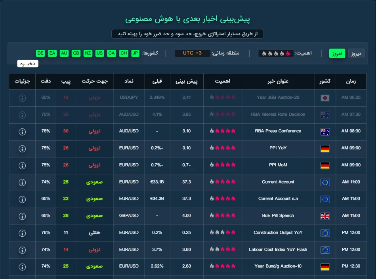Sort by the دقت (accuracy) column header
The height and width of the screenshot is (279, 376).
click(x=46, y=81)
